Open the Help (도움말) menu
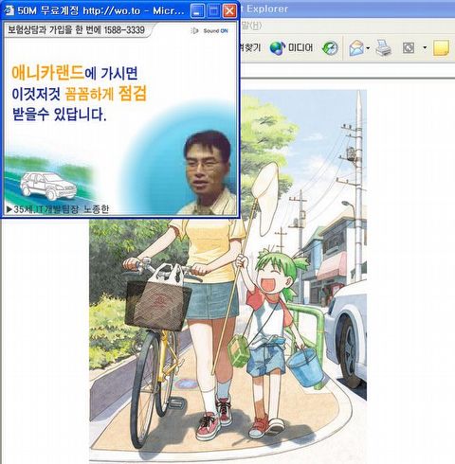Viewport: 455px width, 464px height. coord(251,26)
